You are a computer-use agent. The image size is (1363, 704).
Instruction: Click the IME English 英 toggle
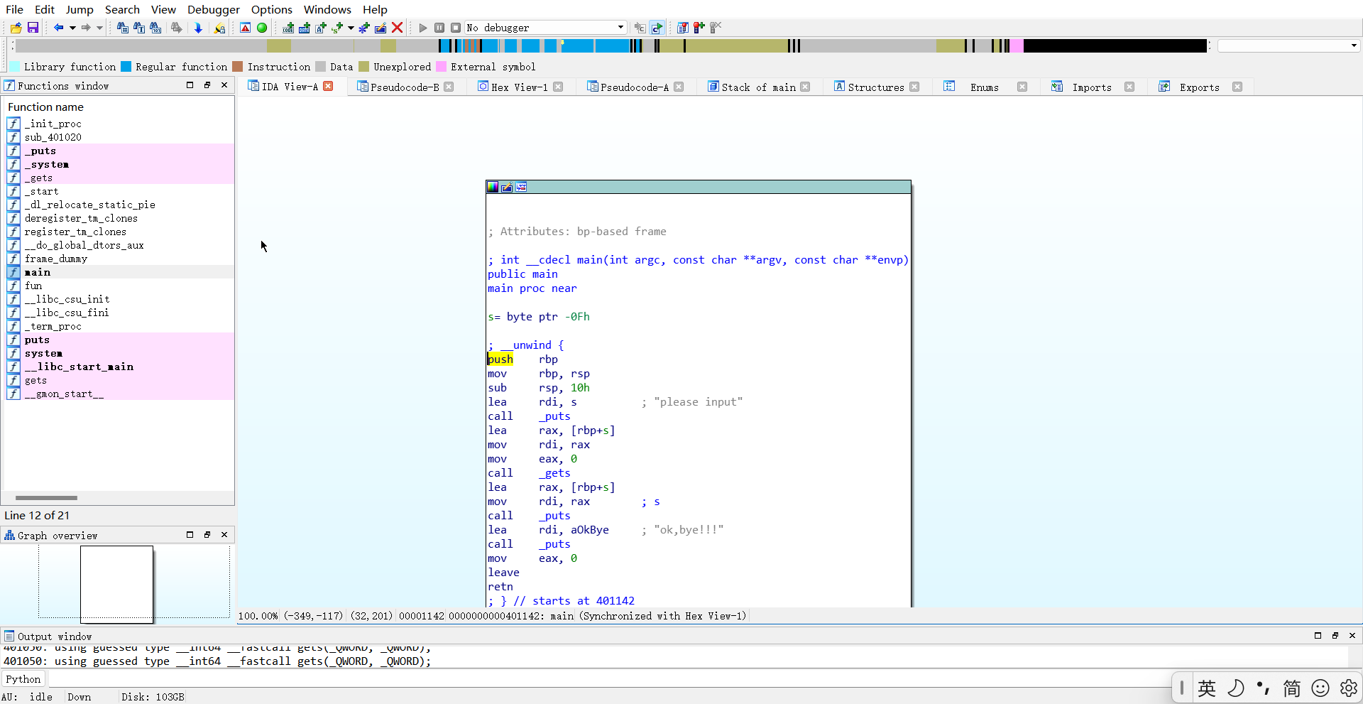click(x=1207, y=688)
